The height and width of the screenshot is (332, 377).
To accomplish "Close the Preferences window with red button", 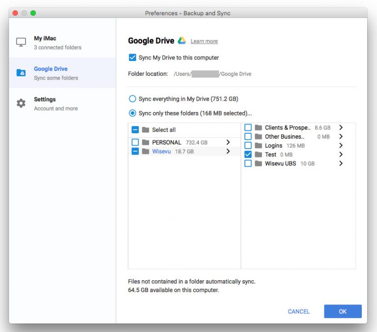I will [15, 13].
